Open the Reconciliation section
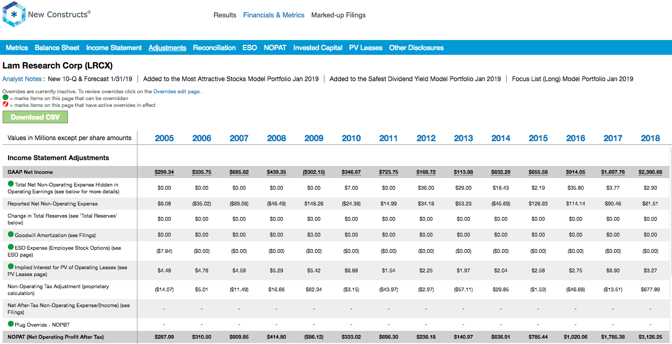The height and width of the screenshot is (344, 672). pyautogui.click(x=214, y=47)
